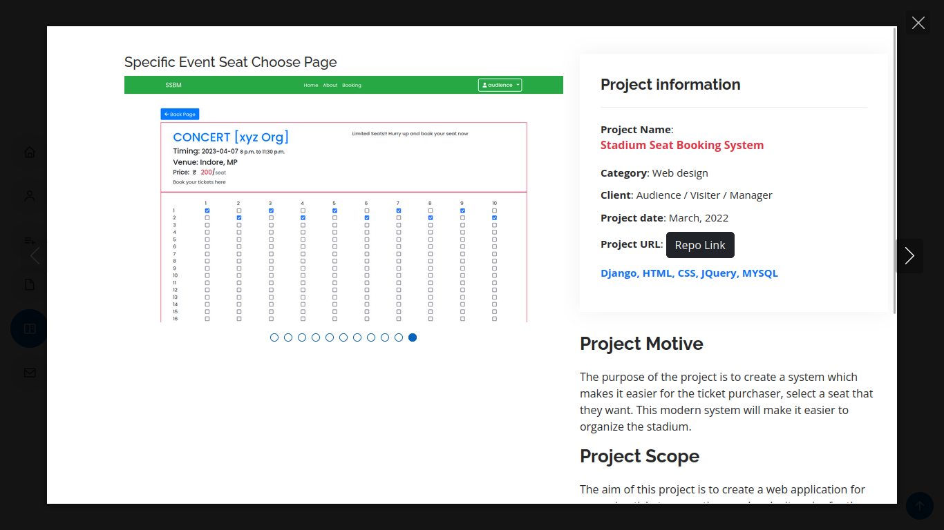The image size is (944, 530).
Task: Select the first carousel slide dot
Action: tap(274, 337)
